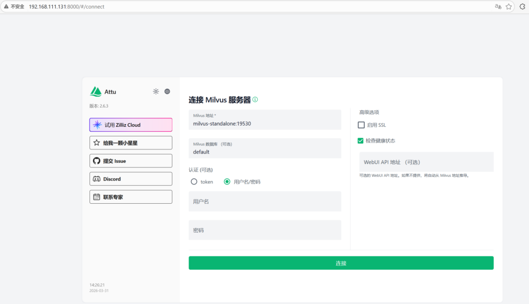Viewport: 529px width, 304px height.
Task: Select the token authentication radio button
Action: pyautogui.click(x=194, y=182)
